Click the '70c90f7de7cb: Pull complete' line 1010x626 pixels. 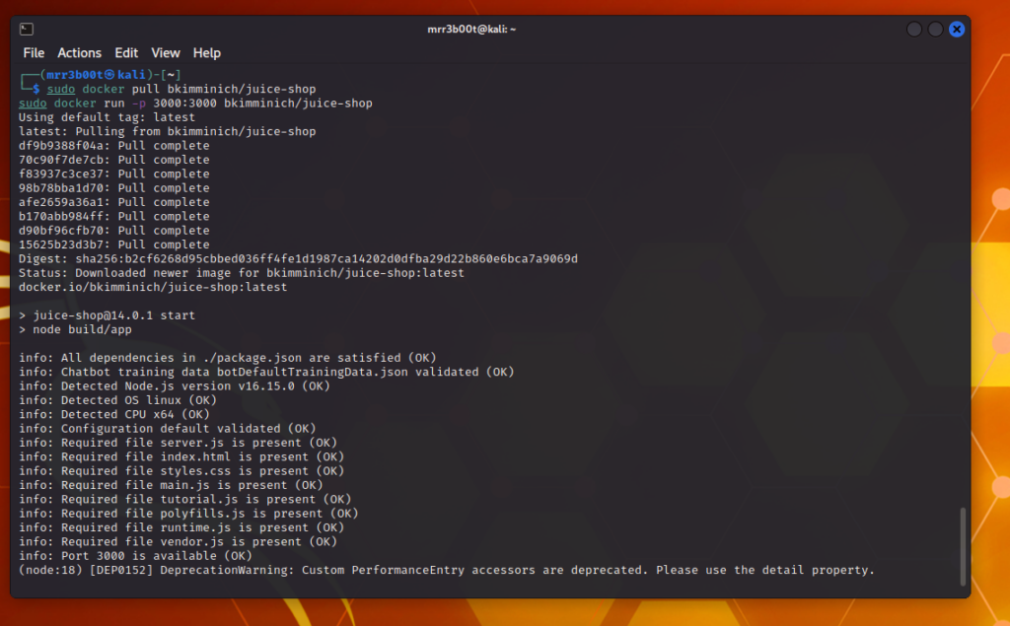[114, 160]
